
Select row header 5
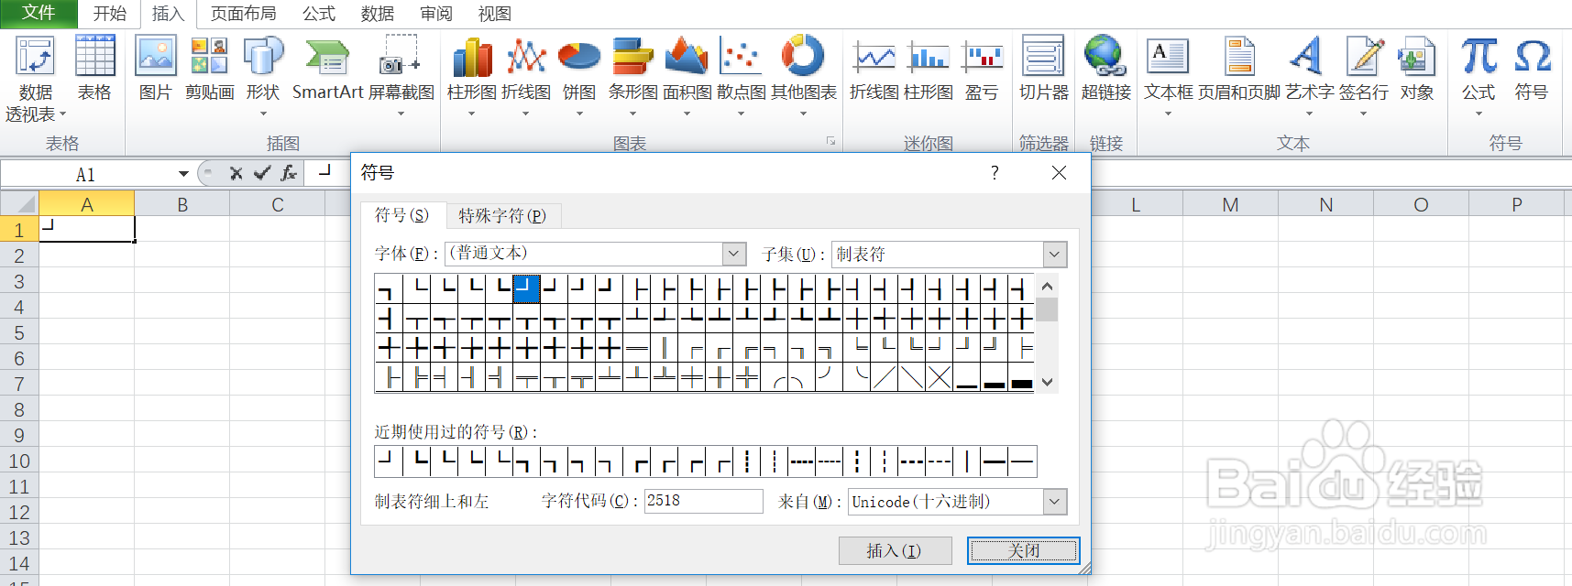coord(19,332)
